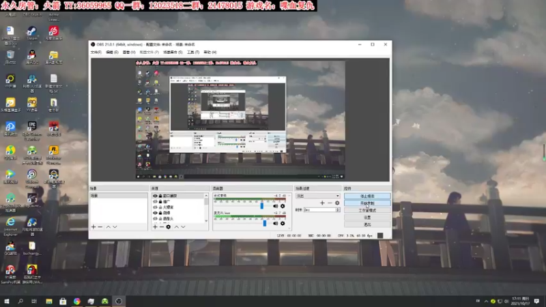
Task: Open Steam desktop shortcut
Action: 32,33
